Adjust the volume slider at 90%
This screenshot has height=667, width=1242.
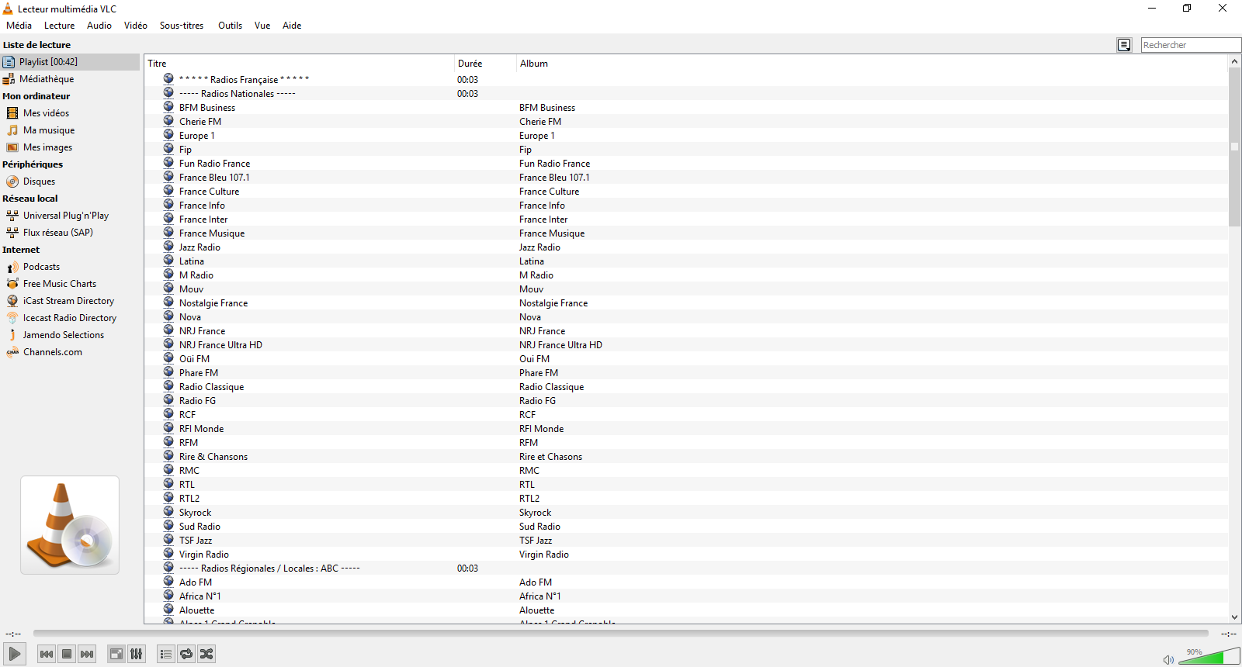coord(1210,657)
